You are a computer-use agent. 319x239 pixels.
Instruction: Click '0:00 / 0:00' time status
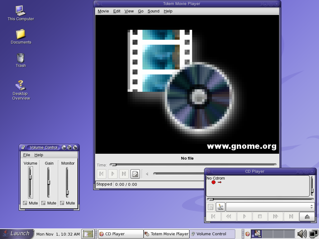tap(126, 184)
